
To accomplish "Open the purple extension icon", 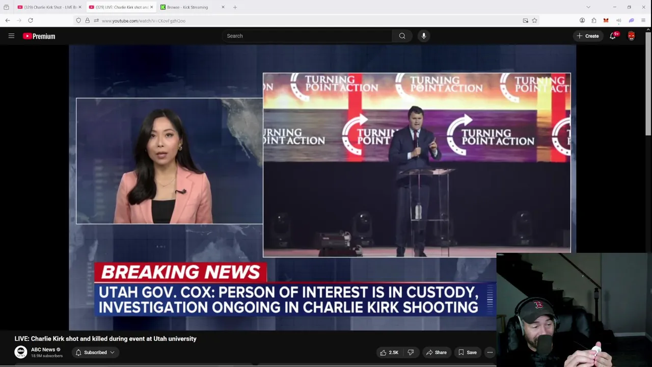I will (x=631, y=20).
